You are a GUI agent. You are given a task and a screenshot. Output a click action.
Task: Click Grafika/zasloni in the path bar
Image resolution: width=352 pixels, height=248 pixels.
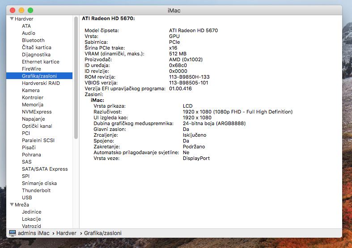[x=102, y=233]
